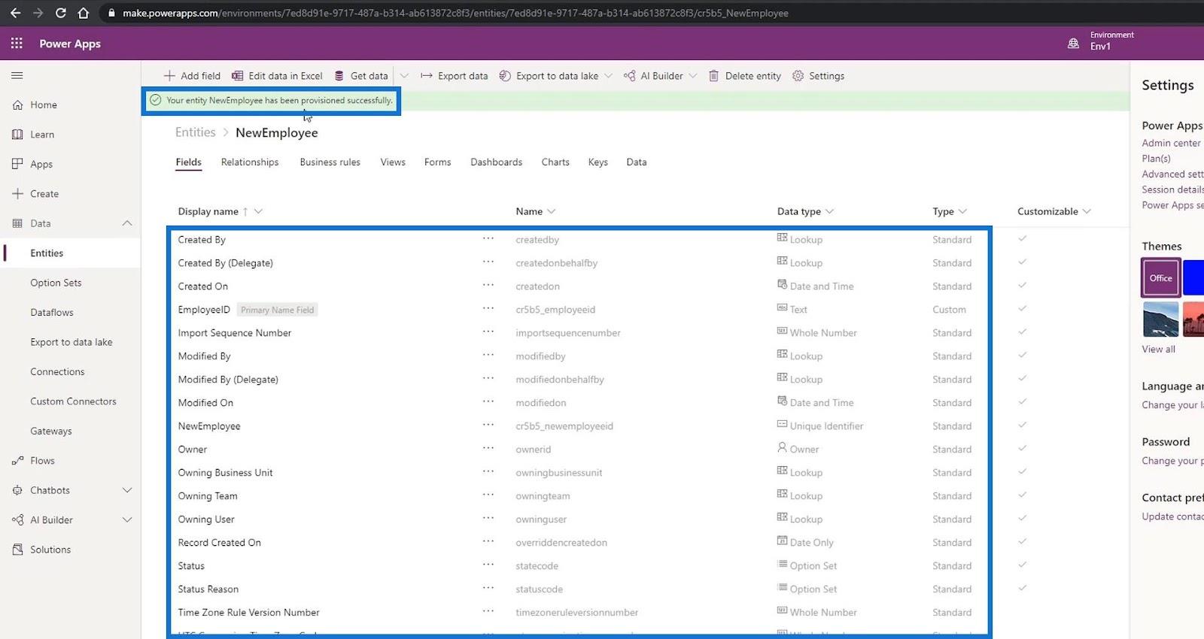The image size is (1204, 639).
Task: Click Edit data in Excel
Action: [x=277, y=76]
